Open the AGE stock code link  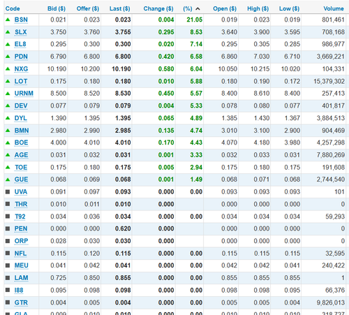point(21,155)
